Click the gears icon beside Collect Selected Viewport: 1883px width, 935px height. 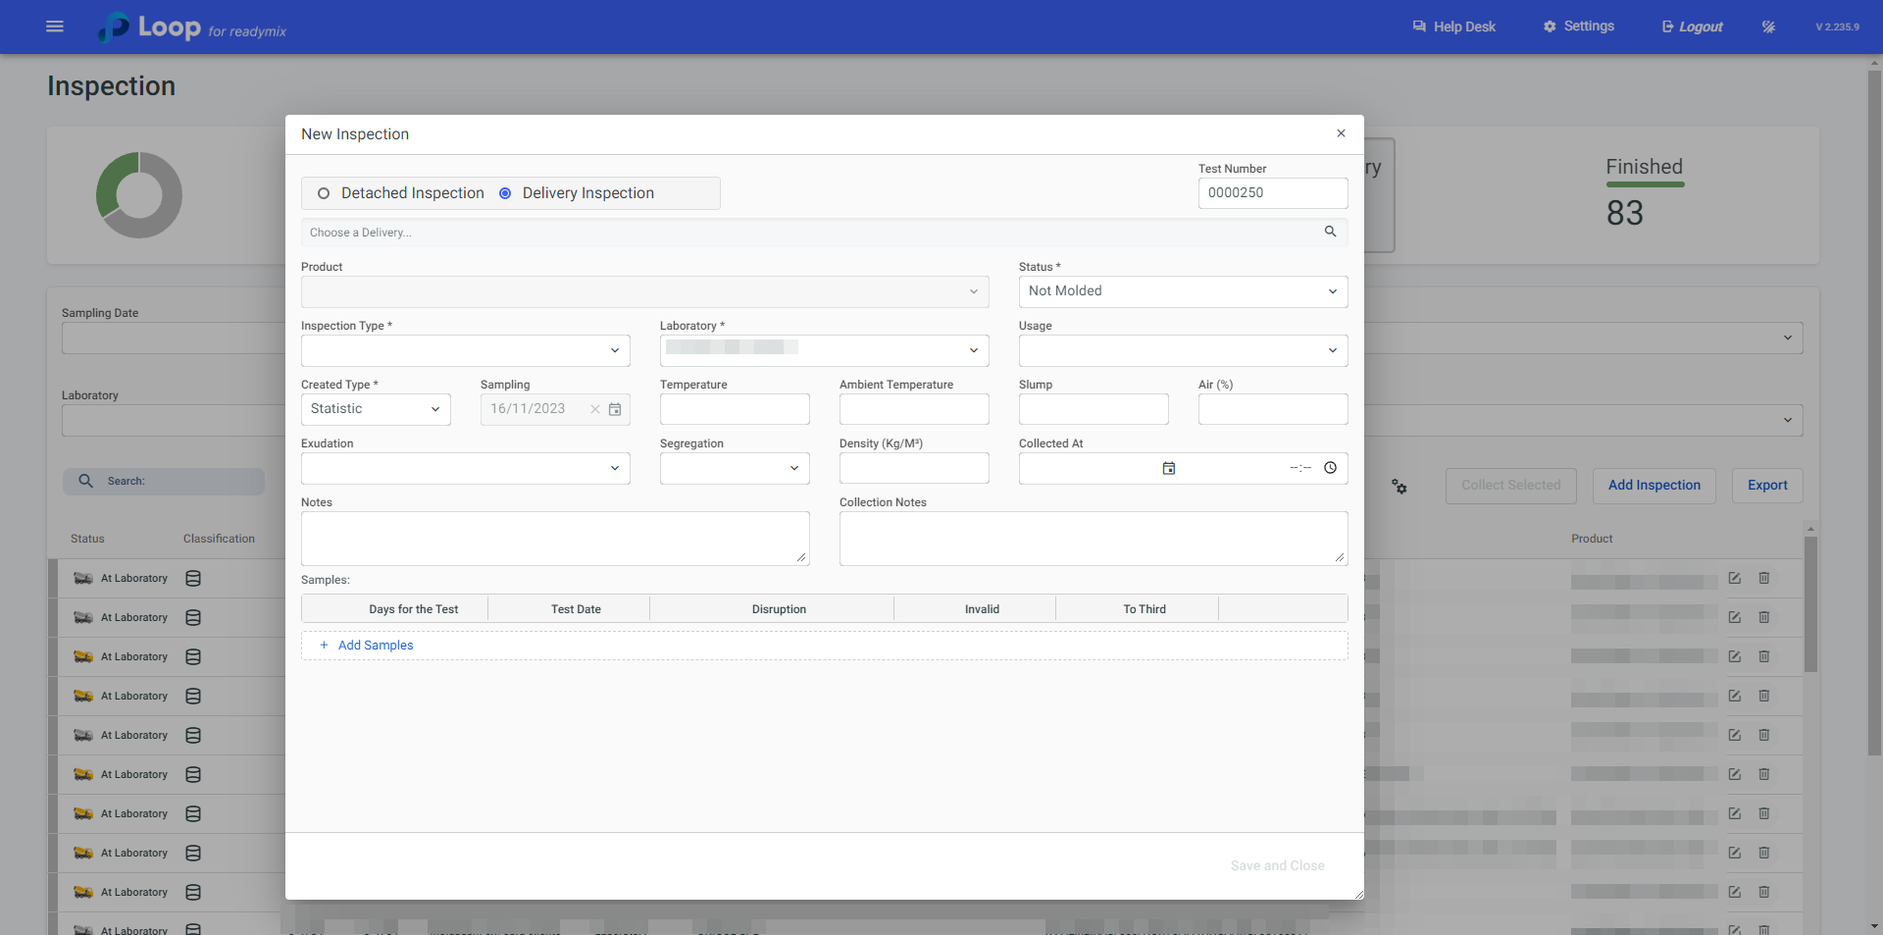tap(1400, 487)
